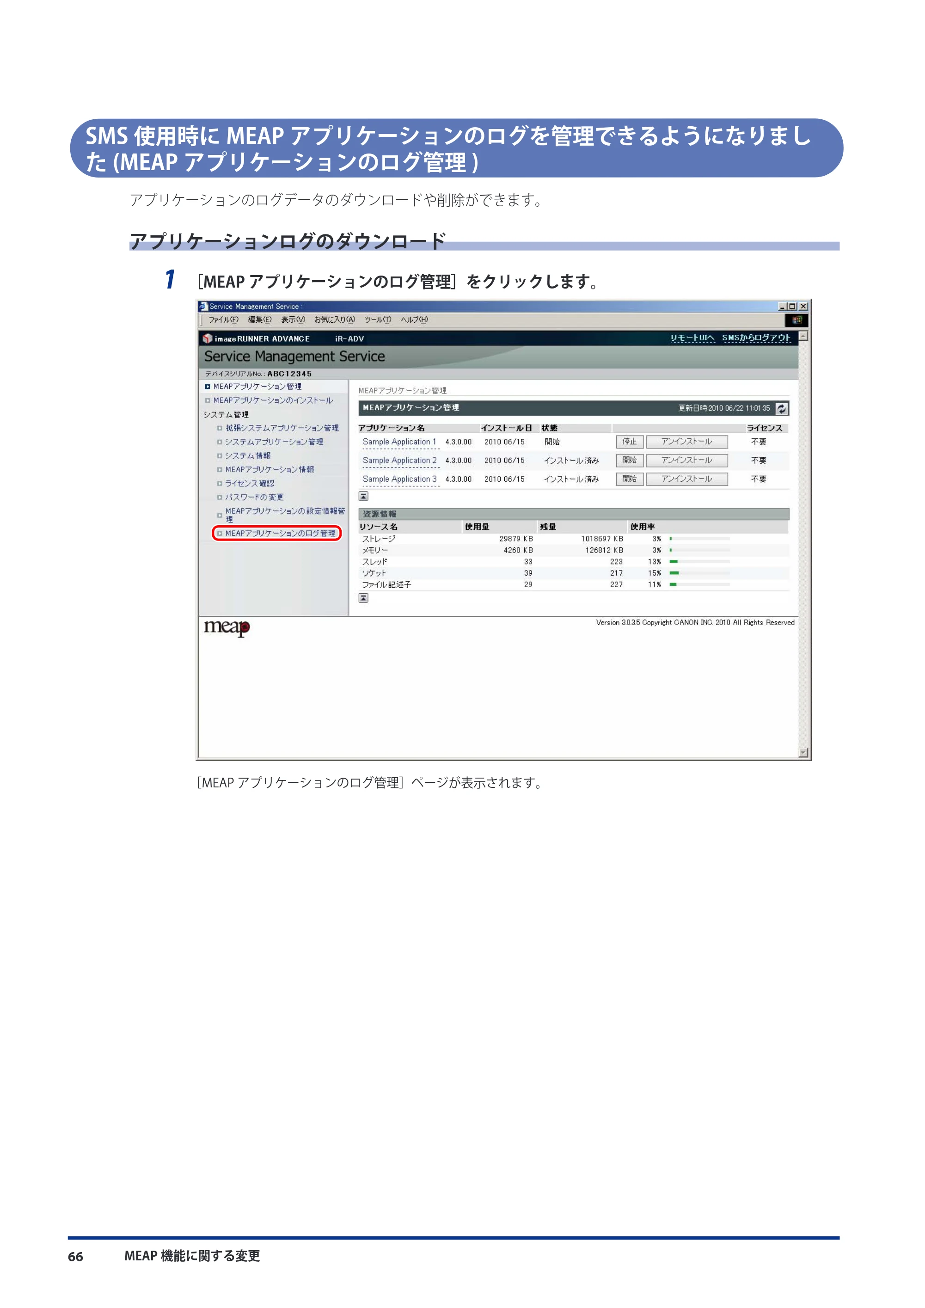Click serial number ABC12345 text
Viewport: 925px width, 1308px height.
click(289, 374)
